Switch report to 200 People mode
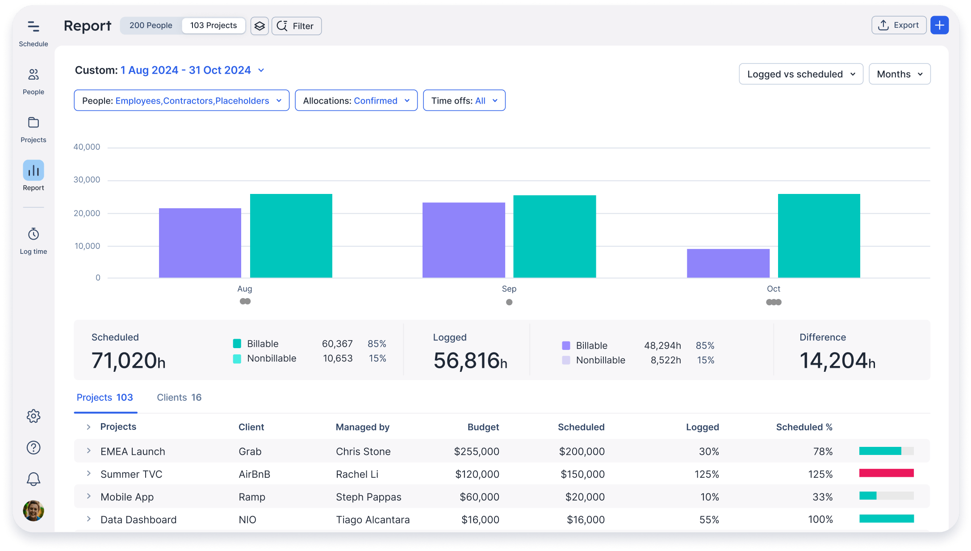 coord(151,25)
